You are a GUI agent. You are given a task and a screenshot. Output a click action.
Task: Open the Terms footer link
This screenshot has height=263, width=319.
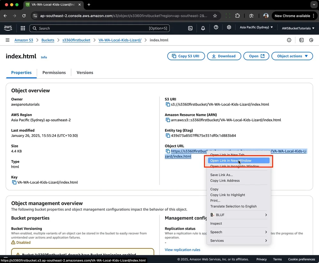pyautogui.click(x=277, y=259)
